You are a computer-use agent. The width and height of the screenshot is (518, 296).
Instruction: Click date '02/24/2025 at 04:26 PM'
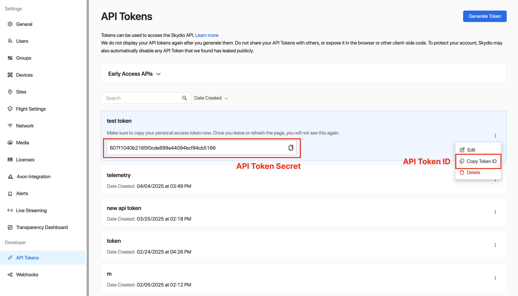[x=164, y=252]
